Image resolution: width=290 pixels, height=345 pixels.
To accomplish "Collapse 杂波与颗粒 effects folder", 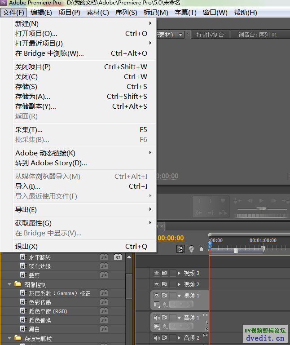I will click(x=9, y=338).
